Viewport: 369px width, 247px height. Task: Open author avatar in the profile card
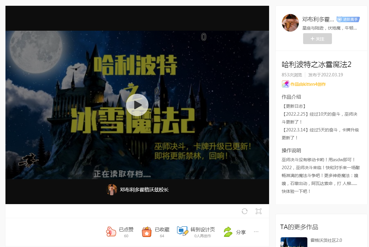(x=290, y=23)
